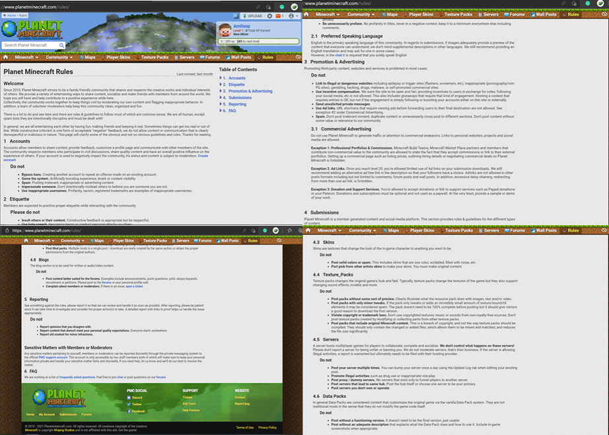Click 'Privacy Policy' link in footer bar
The width and height of the screenshot is (609, 435).
coord(268,427)
